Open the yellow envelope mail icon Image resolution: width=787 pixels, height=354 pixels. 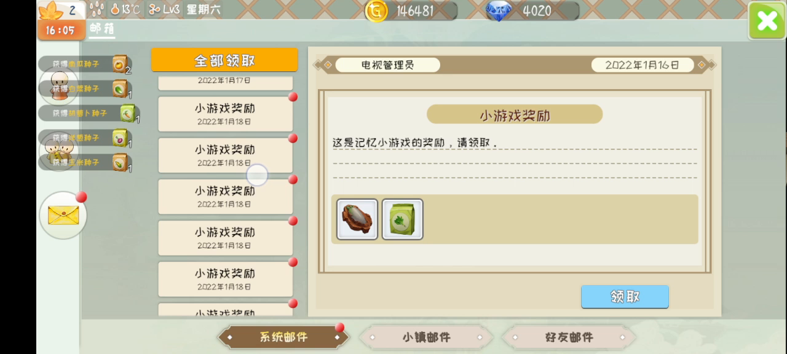click(63, 215)
